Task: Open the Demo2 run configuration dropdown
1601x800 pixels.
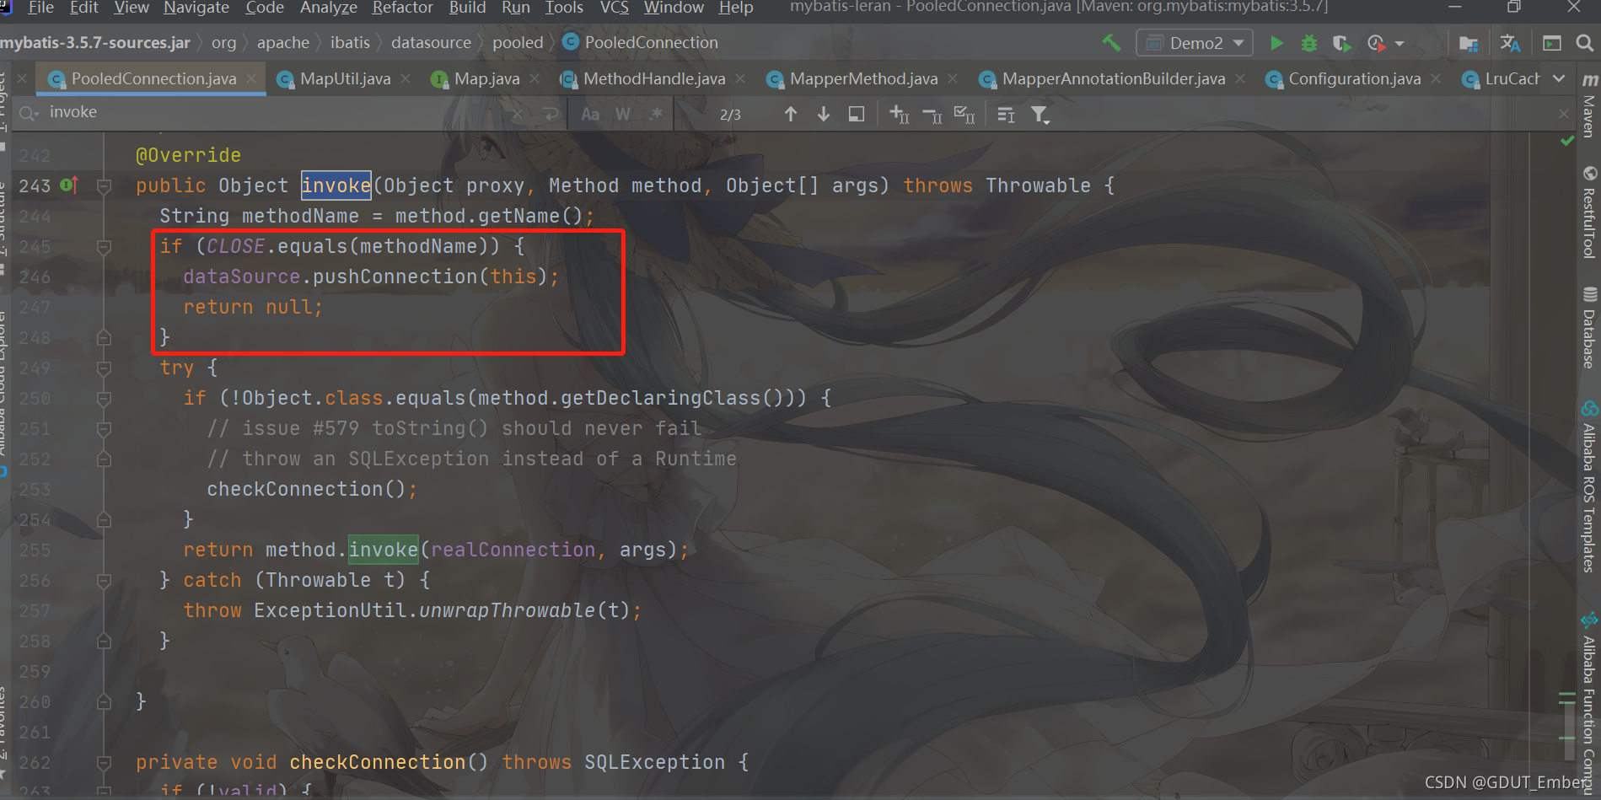Action: 1195,43
